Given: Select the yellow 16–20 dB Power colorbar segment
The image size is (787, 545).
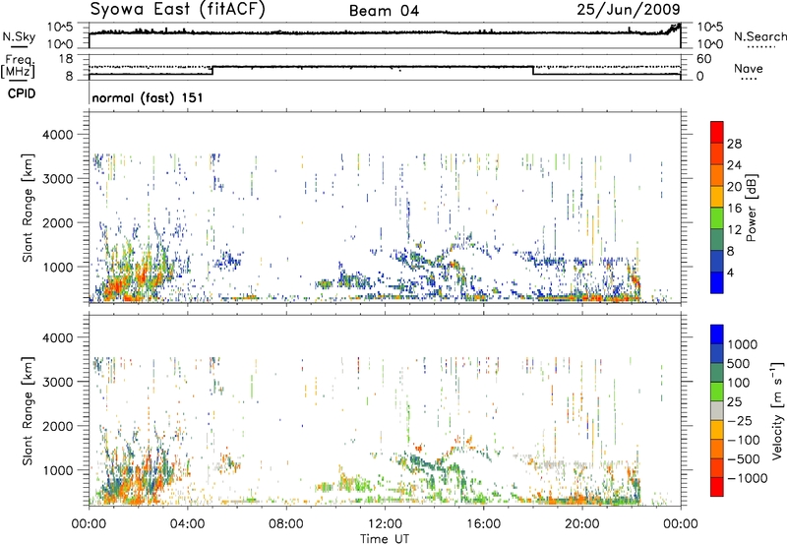Looking at the screenshot, I should [717, 197].
